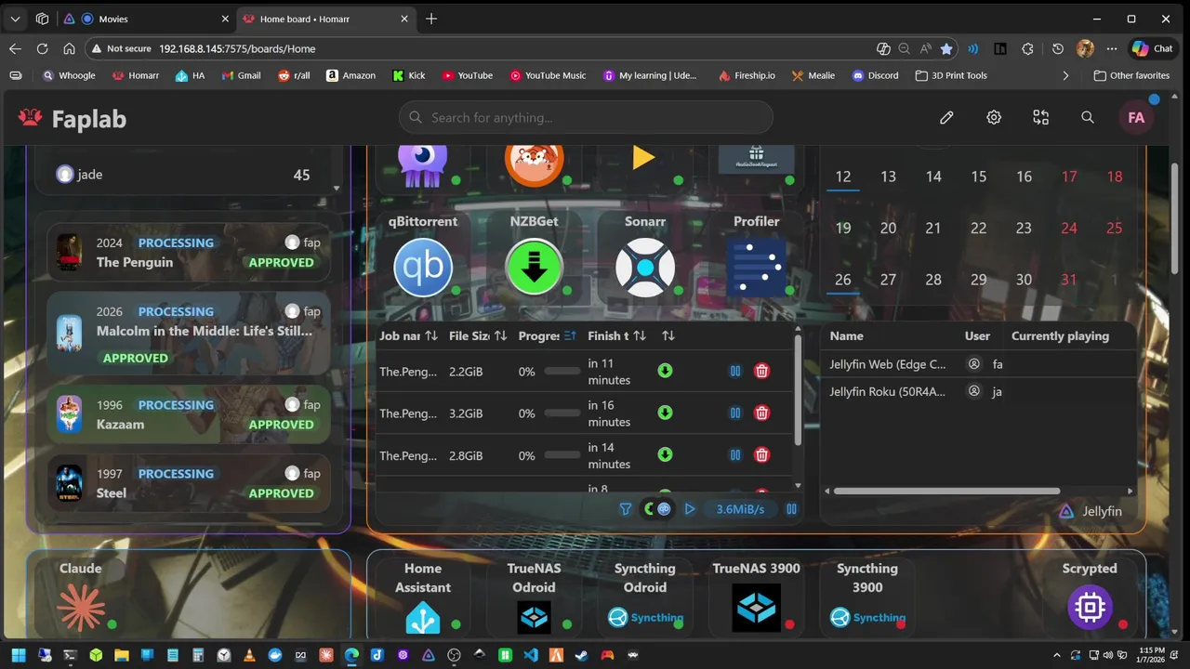Toggle the favorite star in address bar
Screen dimensions: 1190x669
click(946, 48)
